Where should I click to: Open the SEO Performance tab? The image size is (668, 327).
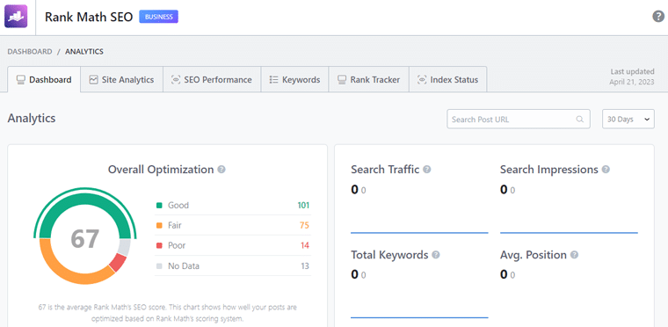212,80
